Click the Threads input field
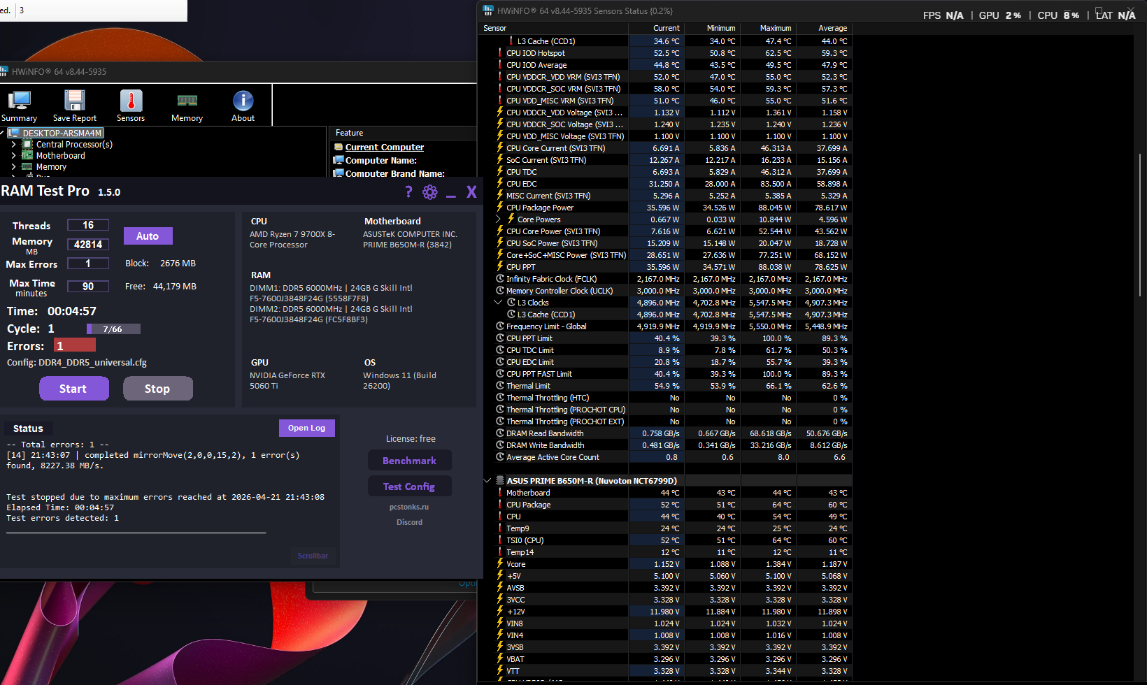 [88, 225]
